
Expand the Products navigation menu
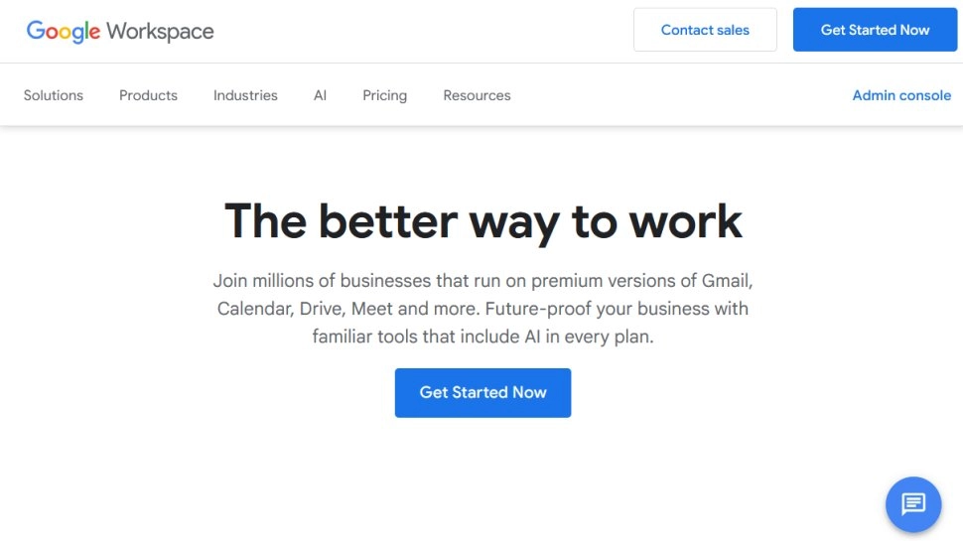pos(148,95)
